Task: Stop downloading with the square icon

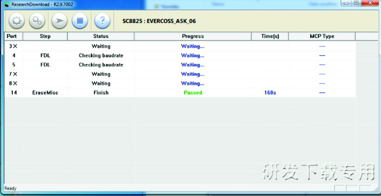Action: (80, 21)
